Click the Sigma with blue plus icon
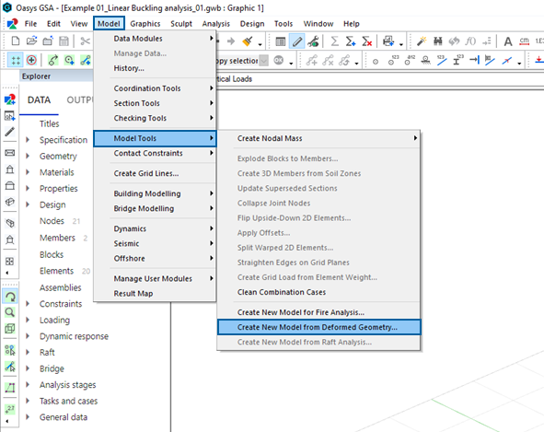 pos(351,41)
